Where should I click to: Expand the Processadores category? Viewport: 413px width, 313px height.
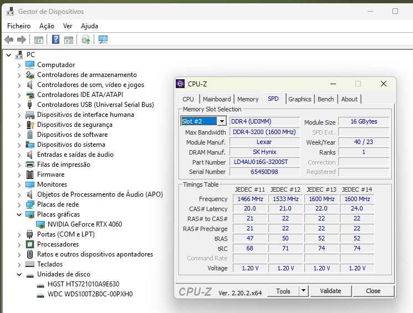(19, 244)
